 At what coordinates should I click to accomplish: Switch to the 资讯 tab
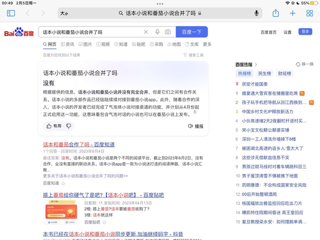click(67, 44)
